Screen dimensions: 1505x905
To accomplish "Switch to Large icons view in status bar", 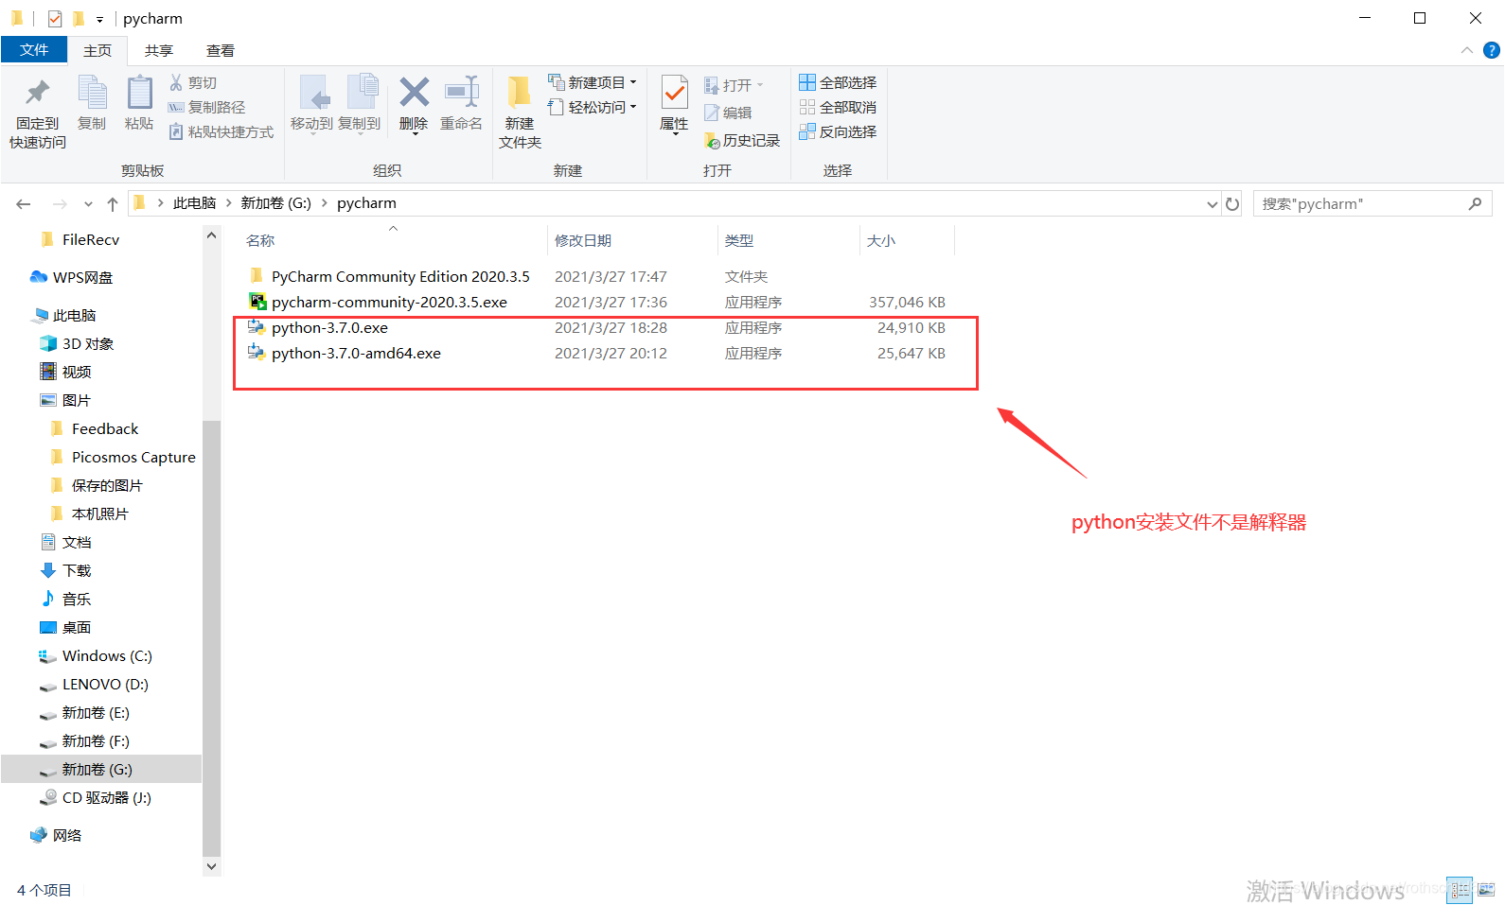I will 1485,890.
